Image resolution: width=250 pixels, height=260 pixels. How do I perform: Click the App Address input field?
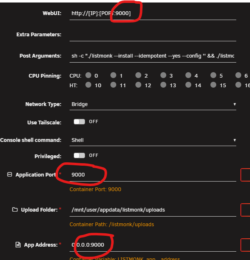pyautogui.click(x=153, y=245)
